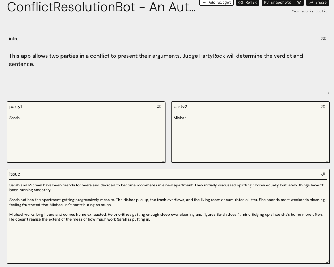Click the 'party2' widget title
This screenshot has height=267, width=334.
pos(181,107)
